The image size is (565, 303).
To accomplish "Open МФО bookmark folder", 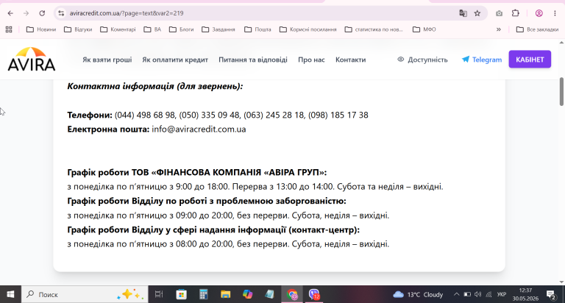I will (424, 29).
